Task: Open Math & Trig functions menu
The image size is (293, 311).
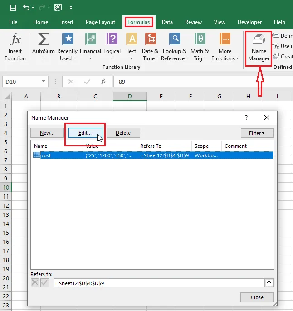Action: pos(200,47)
